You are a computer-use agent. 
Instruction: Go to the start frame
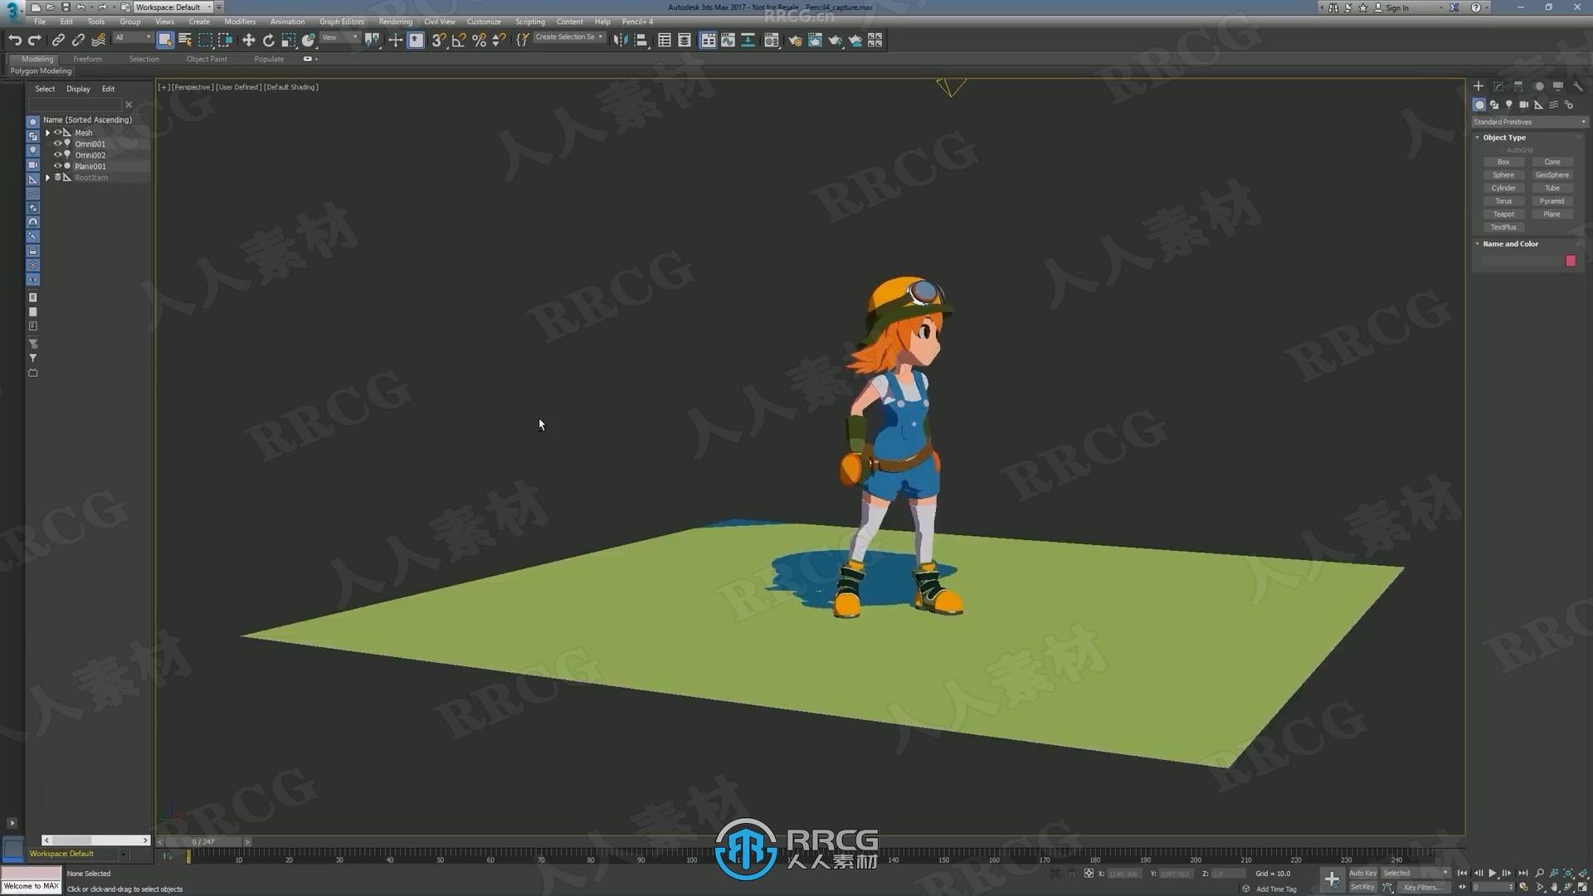[1463, 873]
